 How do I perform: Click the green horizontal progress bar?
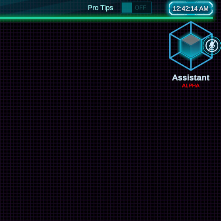click(106, 18)
